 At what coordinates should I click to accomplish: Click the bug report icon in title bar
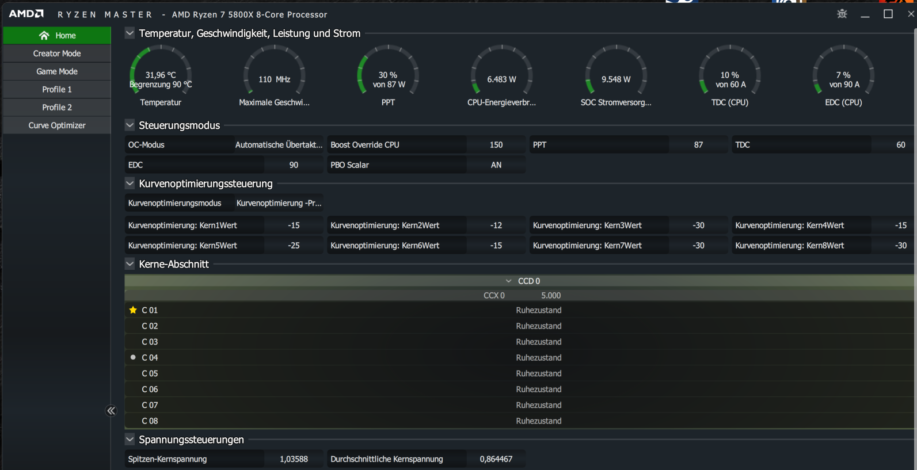pos(842,14)
